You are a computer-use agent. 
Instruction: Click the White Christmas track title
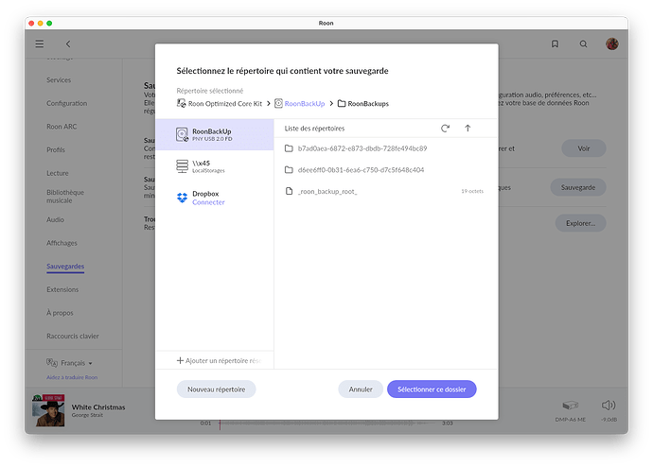pyautogui.click(x=98, y=407)
